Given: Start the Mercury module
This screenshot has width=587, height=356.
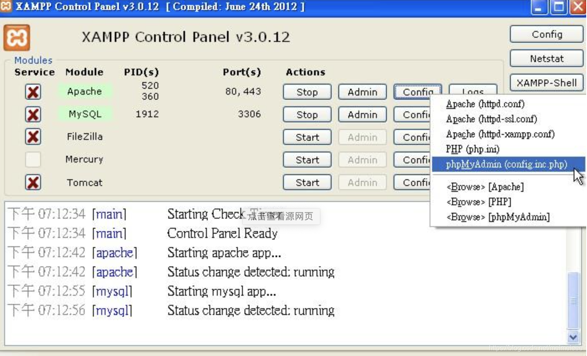Looking at the screenshot, I should 307,160.
